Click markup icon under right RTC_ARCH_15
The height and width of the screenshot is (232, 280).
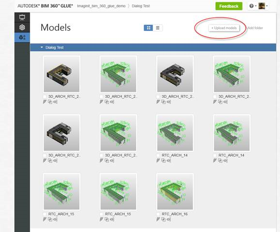(102, 219)
